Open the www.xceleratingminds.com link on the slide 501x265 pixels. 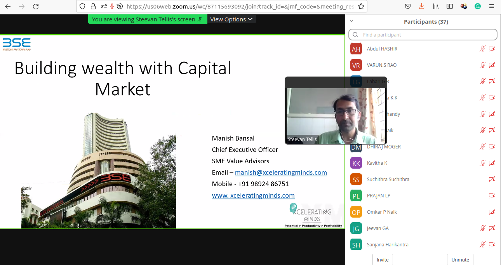point(253,195)
